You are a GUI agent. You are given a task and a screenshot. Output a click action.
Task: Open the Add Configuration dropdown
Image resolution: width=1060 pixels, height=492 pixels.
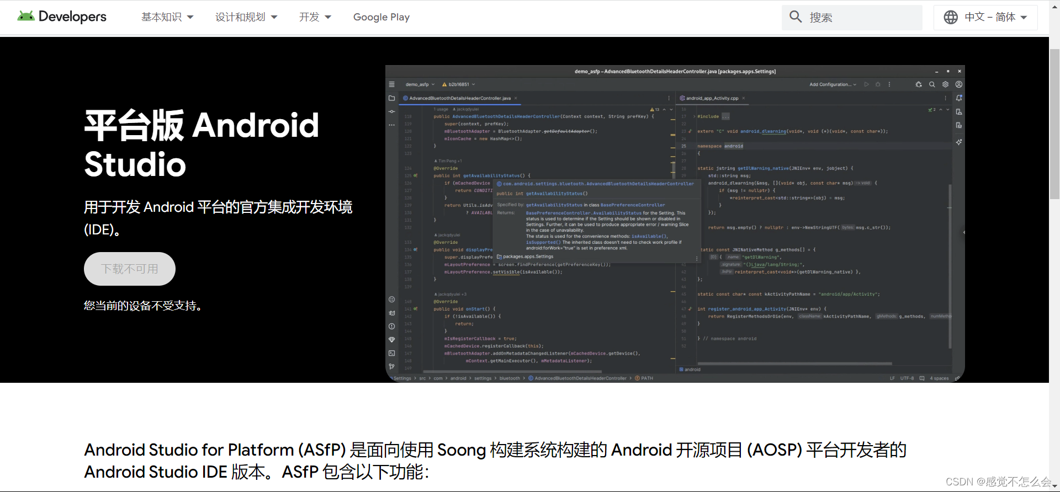[833, 84]
